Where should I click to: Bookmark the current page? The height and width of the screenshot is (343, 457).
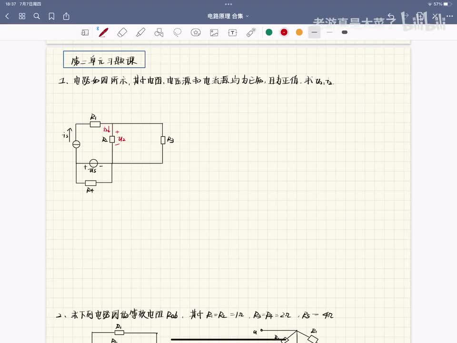(51, 16)
